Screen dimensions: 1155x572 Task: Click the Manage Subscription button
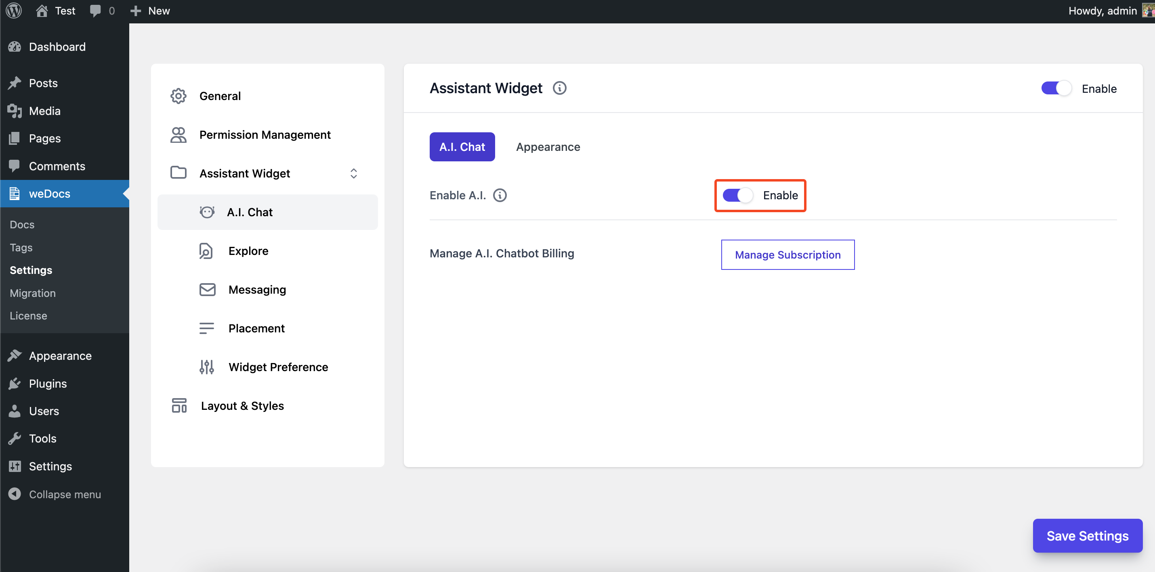tap(787, 255)
